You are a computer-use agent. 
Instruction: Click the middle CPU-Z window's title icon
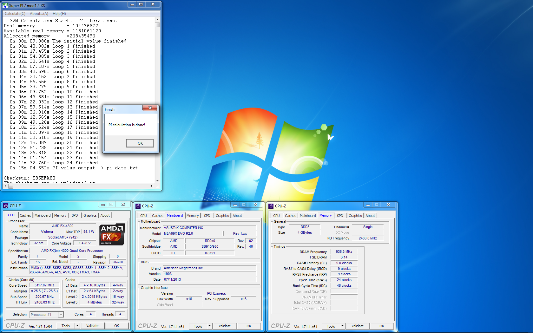pyautogui.click(x=138, y=206)
